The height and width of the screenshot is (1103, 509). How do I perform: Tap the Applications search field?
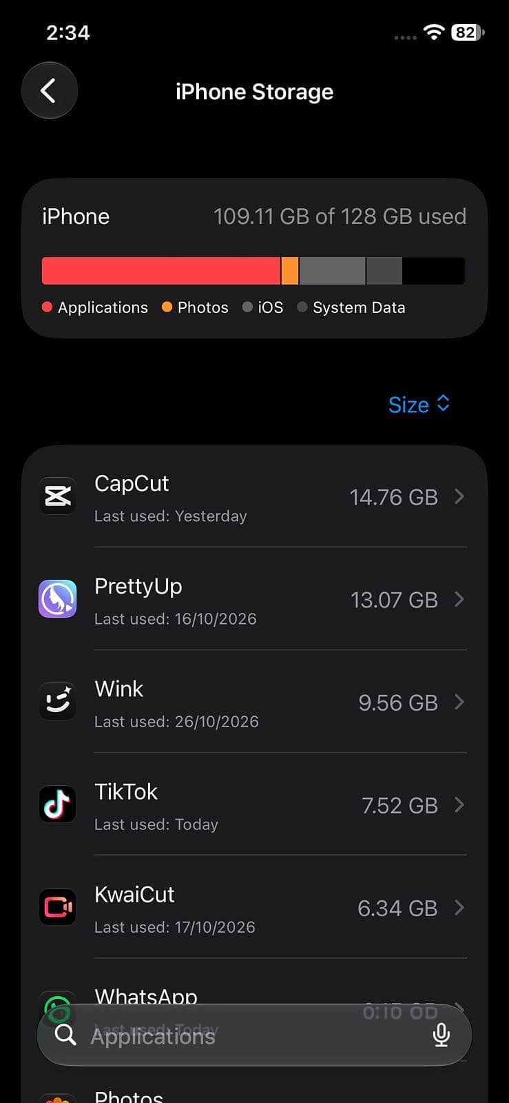click(254, 1035)
